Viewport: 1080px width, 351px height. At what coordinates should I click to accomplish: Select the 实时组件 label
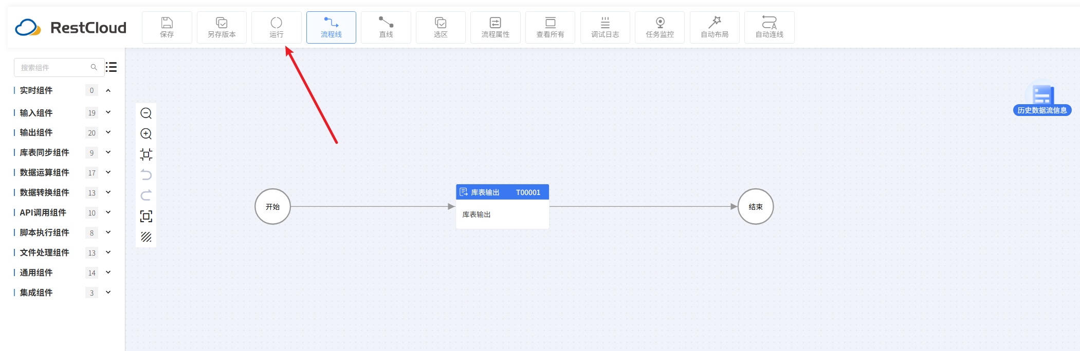tap(36, 90)
